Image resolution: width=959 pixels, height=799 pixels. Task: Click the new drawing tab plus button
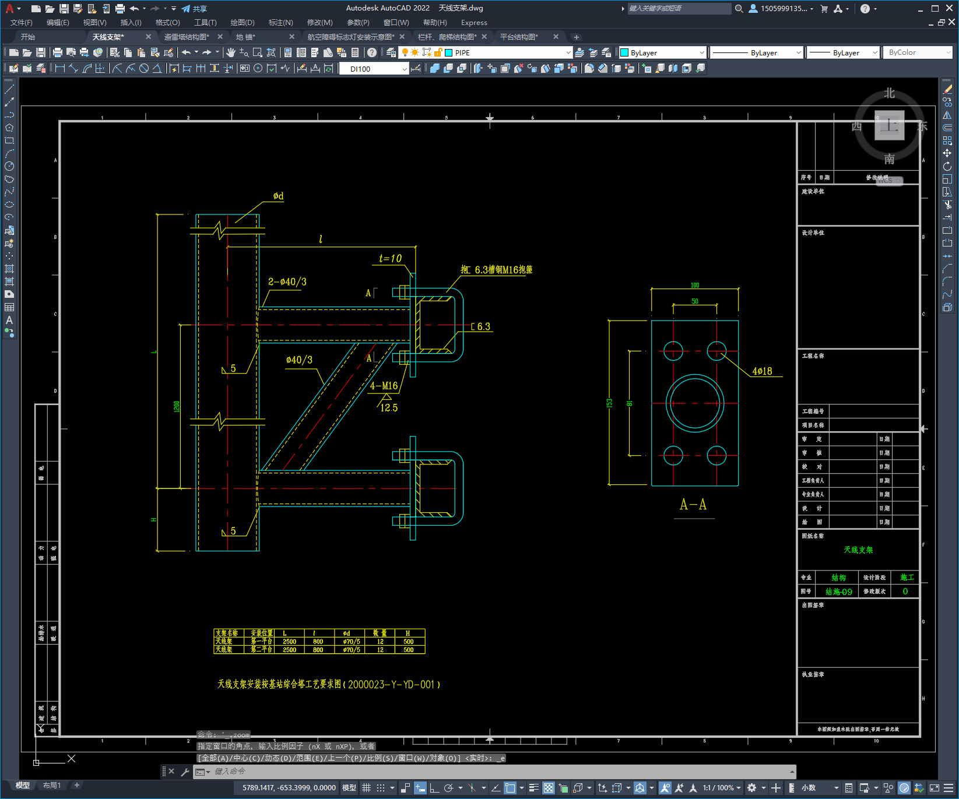(577, 37)
